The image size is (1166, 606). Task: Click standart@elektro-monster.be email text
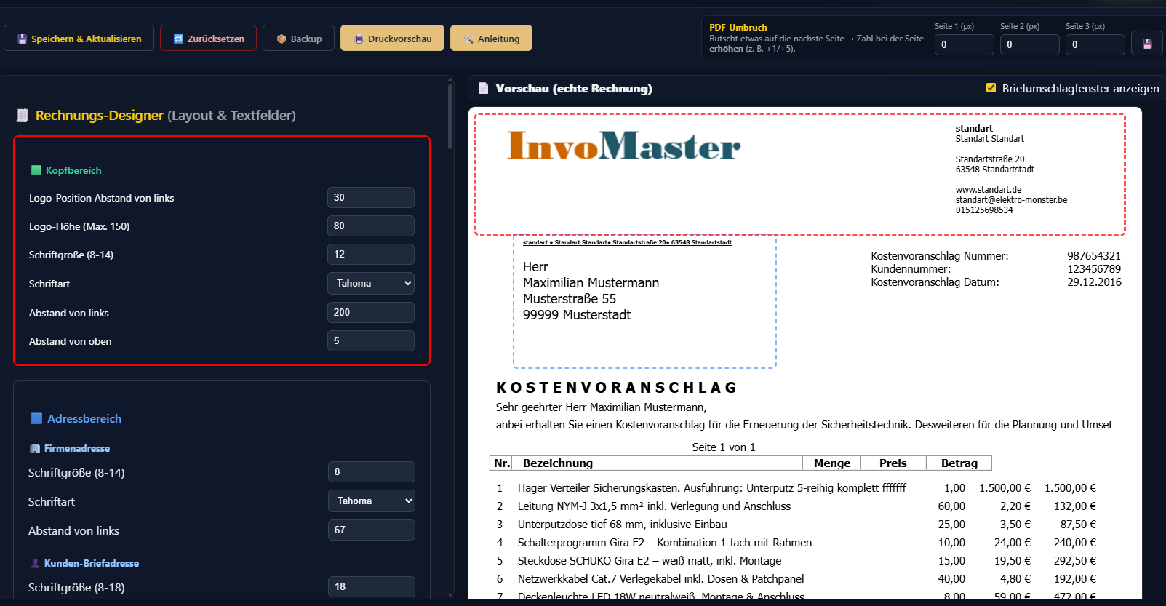pyautogui.click(x=1011, y=200)
